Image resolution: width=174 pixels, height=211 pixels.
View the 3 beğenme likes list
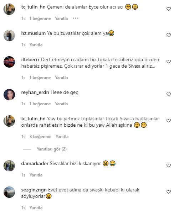tap(40, 137)
